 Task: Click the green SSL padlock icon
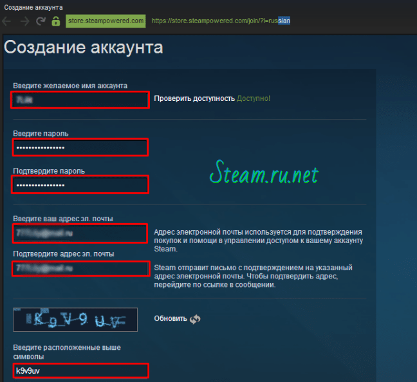pos(55,21)
